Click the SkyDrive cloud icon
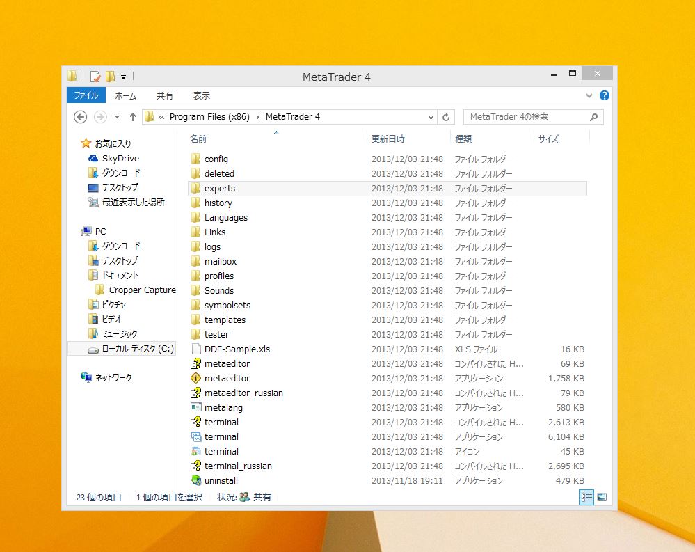Image resolution: width=695 pixels, height=552 pixels. [x=93, y=158]
